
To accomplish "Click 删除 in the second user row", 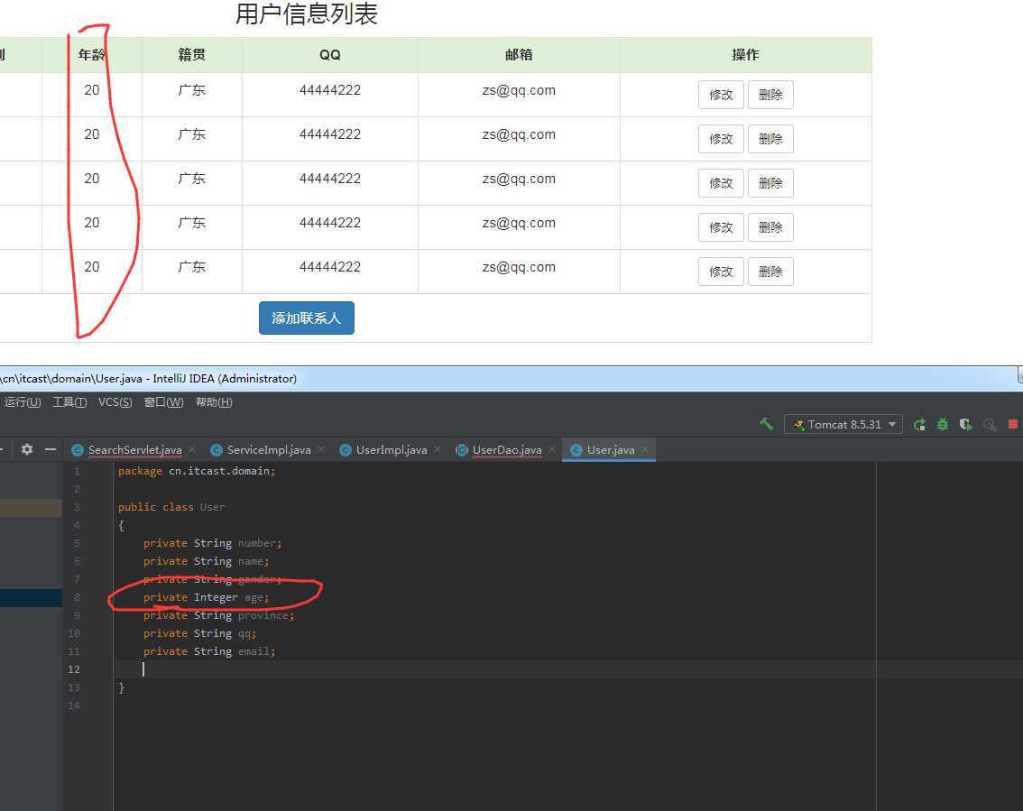I will point(770,139).
